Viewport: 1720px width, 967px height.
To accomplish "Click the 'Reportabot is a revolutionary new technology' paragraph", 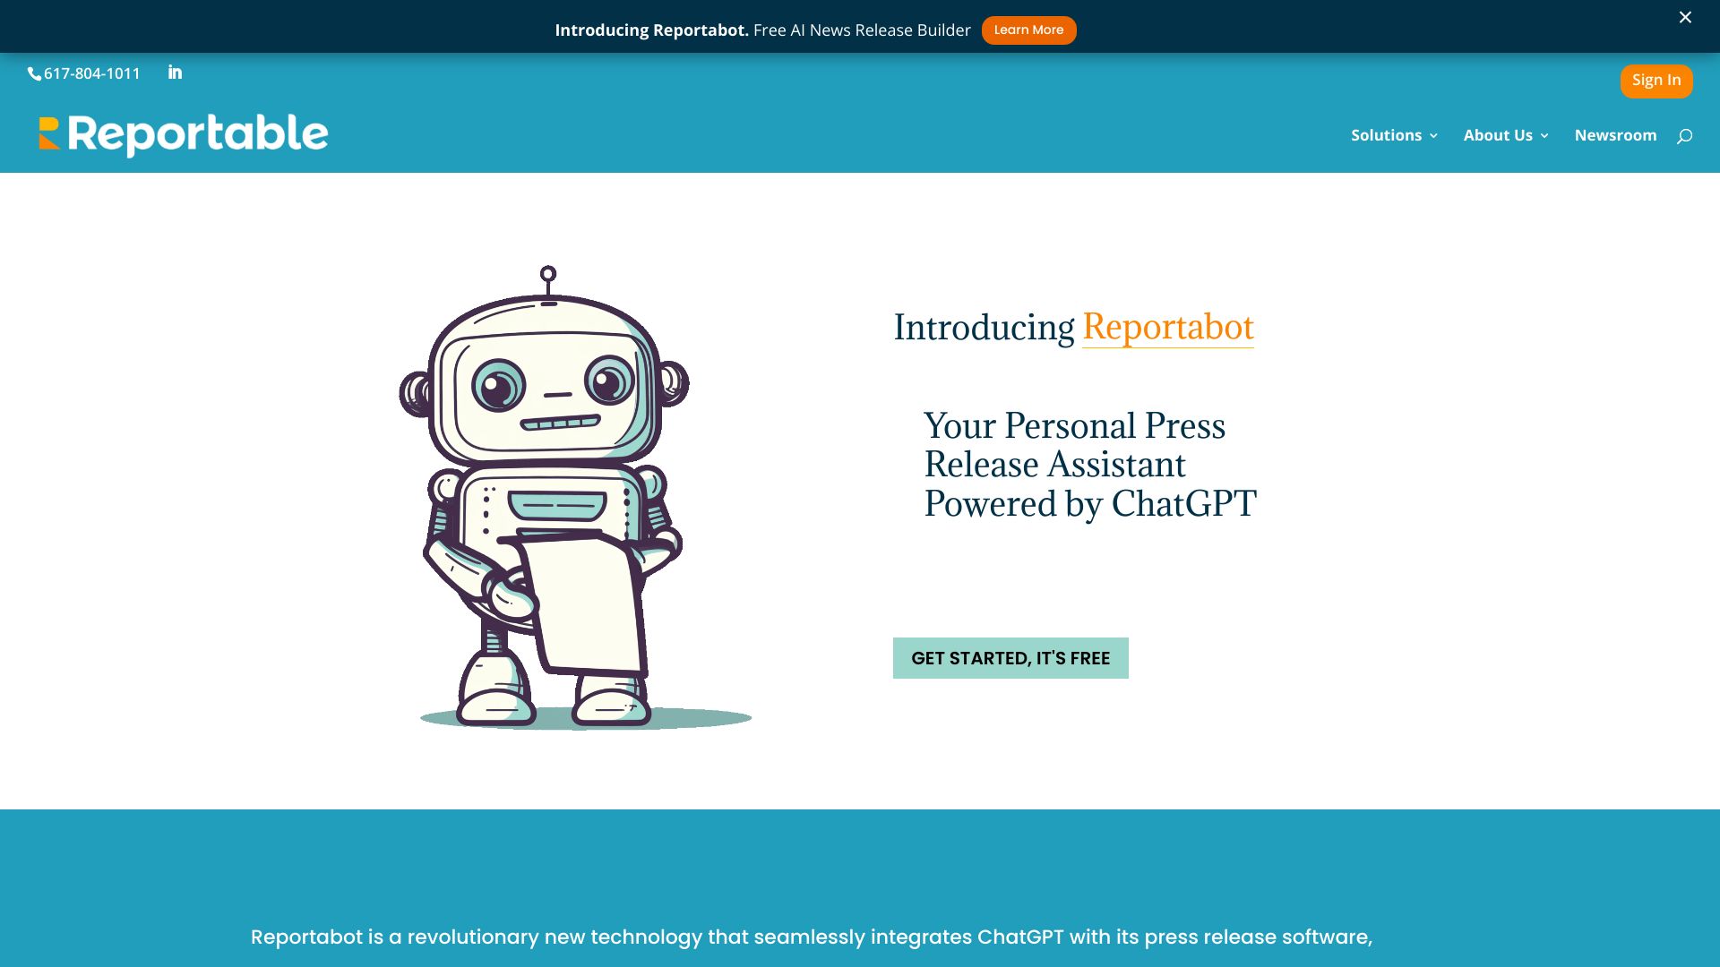I will [x=812, y=937].
